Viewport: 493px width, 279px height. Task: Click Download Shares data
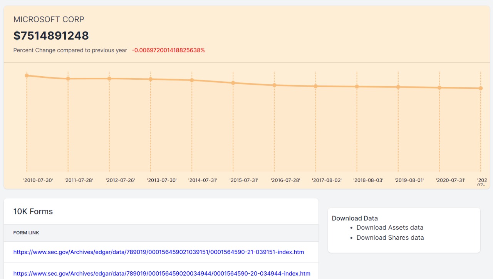pyautogui.click(x=390, y=237)
